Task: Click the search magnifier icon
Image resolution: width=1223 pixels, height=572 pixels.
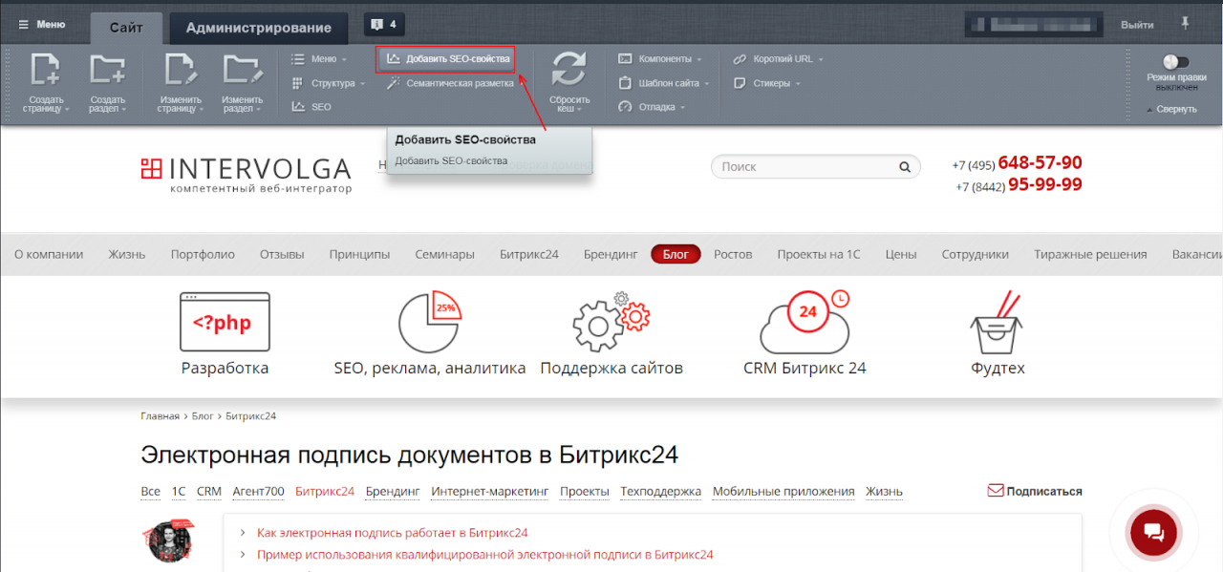Action: point(904,166)
